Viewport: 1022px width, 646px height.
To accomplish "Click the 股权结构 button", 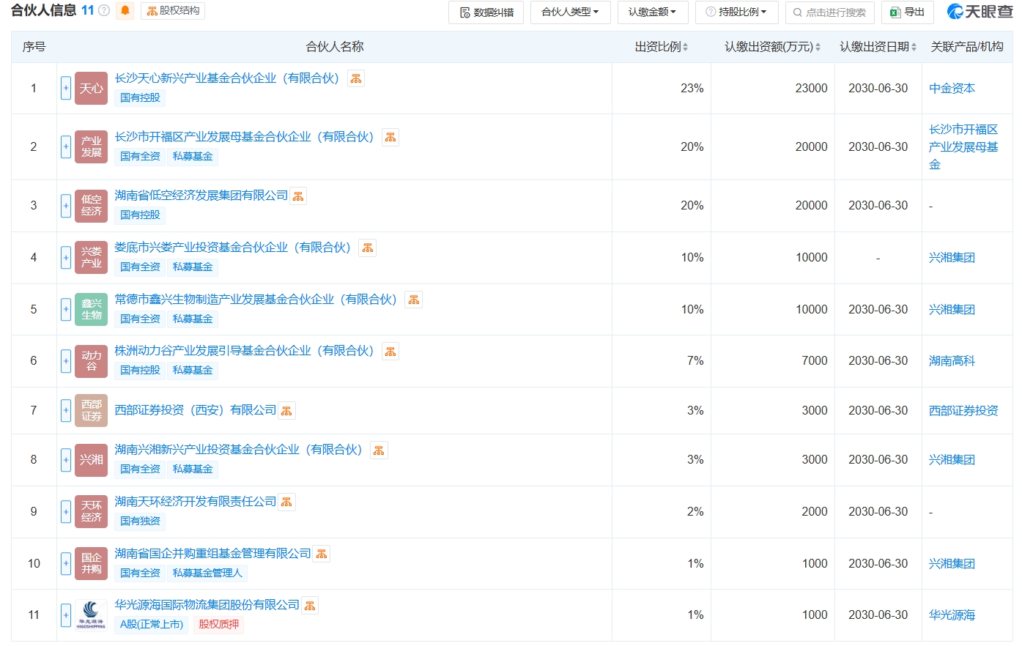I will [x=173, y=11].
